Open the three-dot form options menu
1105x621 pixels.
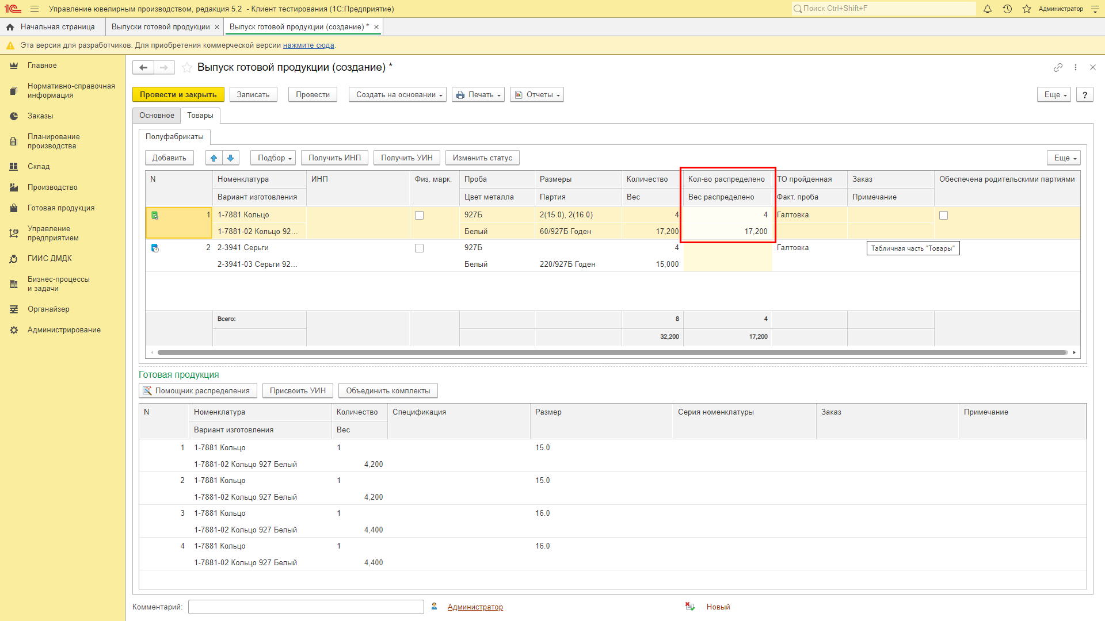1076,68
